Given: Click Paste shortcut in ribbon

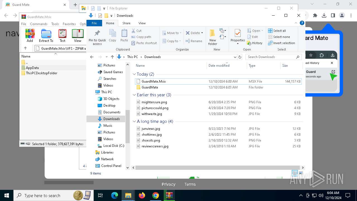Looking at the screenshot, I should (x=144, y=43).
